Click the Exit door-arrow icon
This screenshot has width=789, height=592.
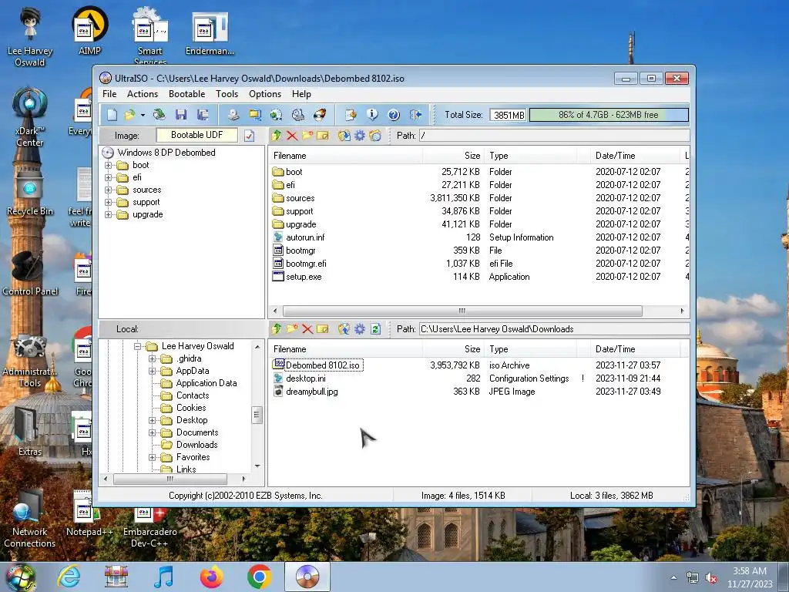point(415,115)
